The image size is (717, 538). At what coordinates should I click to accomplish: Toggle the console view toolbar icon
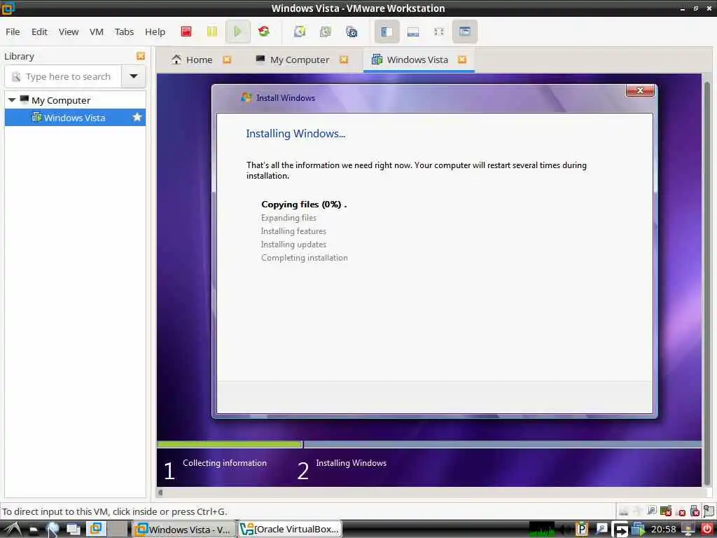465,32
